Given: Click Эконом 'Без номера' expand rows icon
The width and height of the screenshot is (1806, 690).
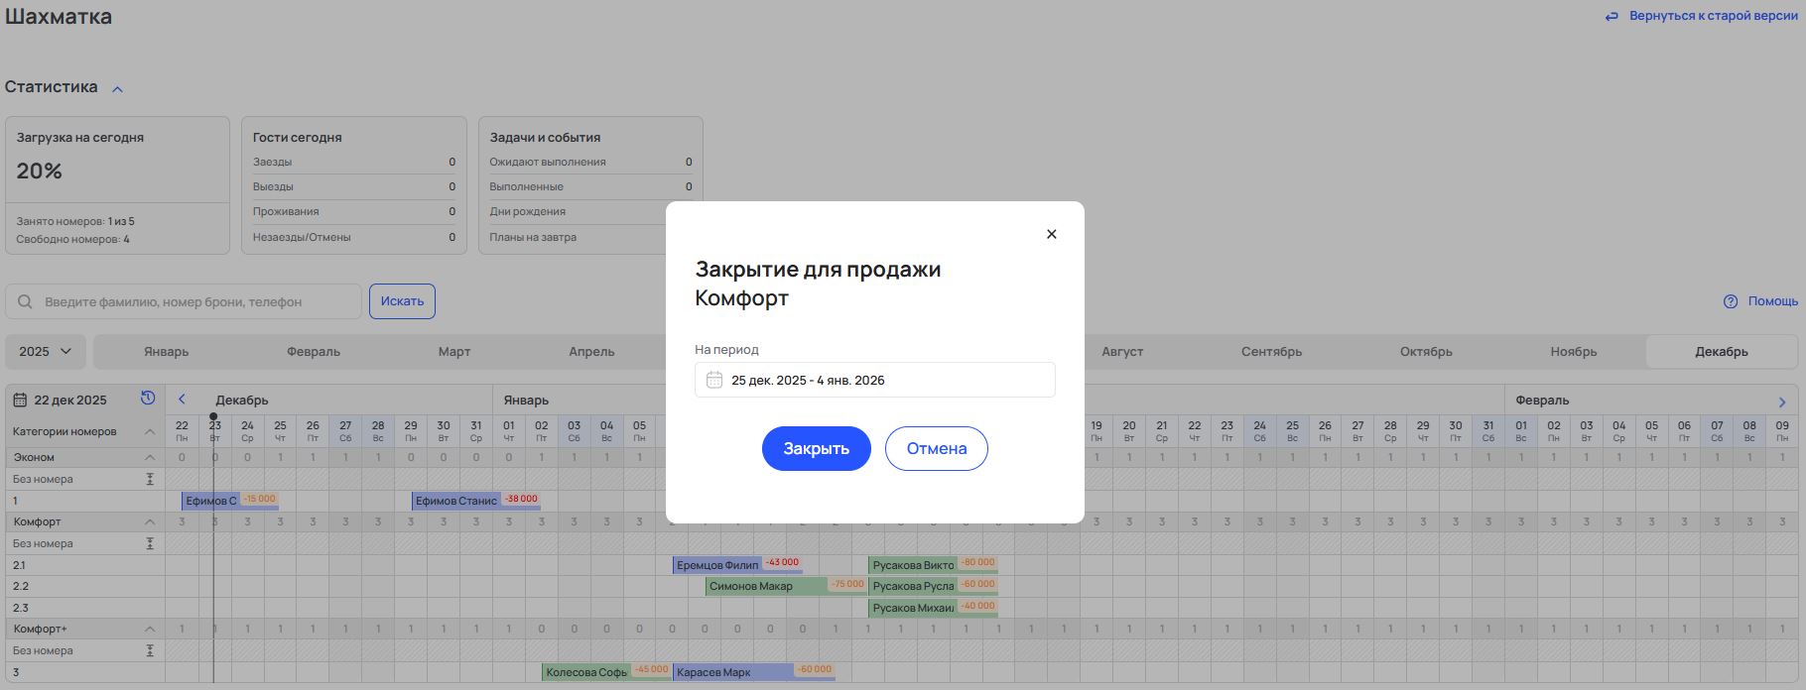Looking at the screenshot, I should [x=150, y=479].
